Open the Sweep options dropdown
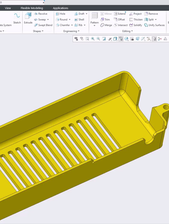The height and width of the screenshot is (224, 169). tap(48, 19)
